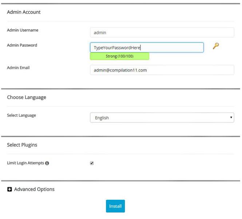Click the Admin Account section heading
The image size is (242, 219).
coord(24,12)
